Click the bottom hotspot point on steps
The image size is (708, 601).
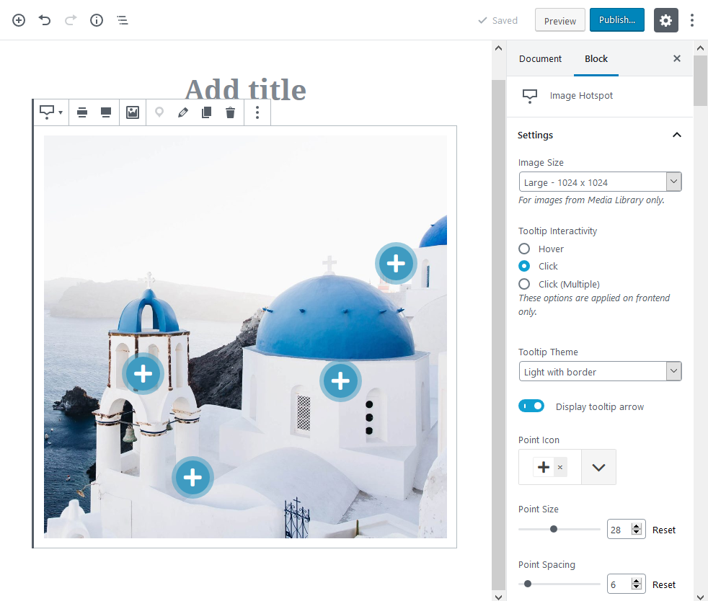[x=193, y=478]
